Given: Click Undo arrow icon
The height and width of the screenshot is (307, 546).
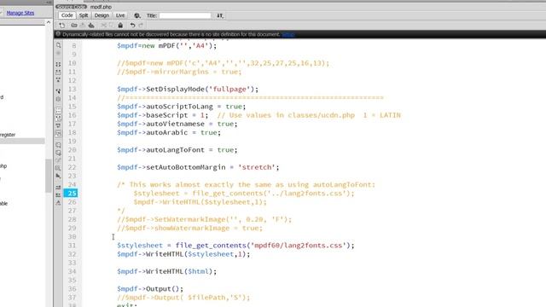Looking at the screenshot, I should pyautogui.click(x=132, y=25).
